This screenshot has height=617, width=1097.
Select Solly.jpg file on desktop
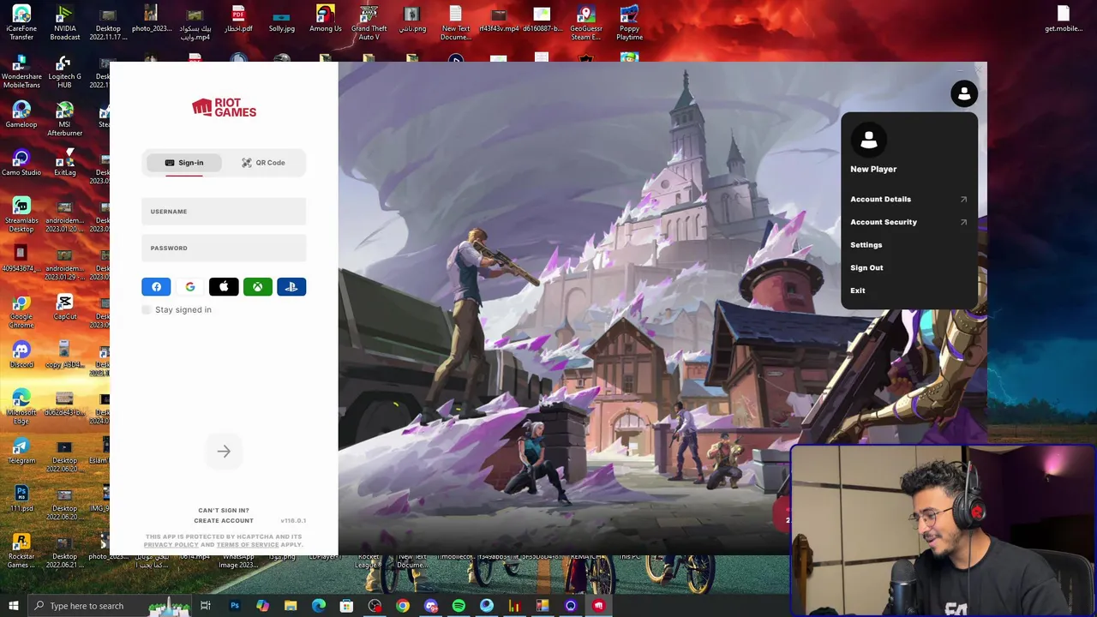coord(282,19)
